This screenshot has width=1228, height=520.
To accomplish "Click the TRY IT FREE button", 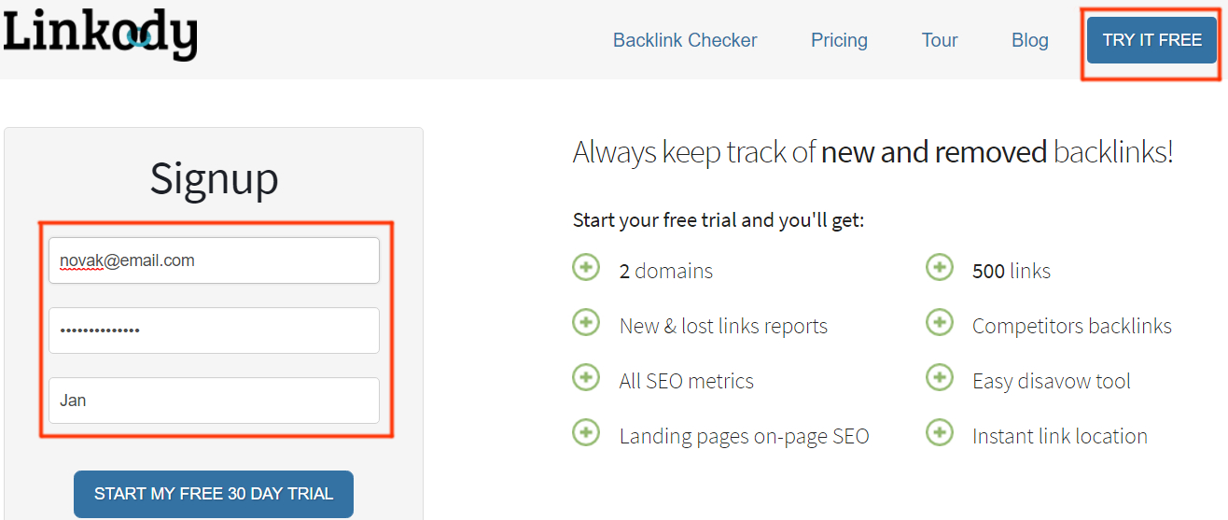I will click(1152, 40).
